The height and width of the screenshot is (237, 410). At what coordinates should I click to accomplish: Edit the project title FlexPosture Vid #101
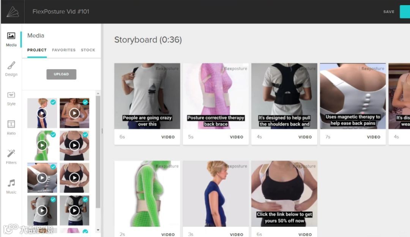(61, 11)
